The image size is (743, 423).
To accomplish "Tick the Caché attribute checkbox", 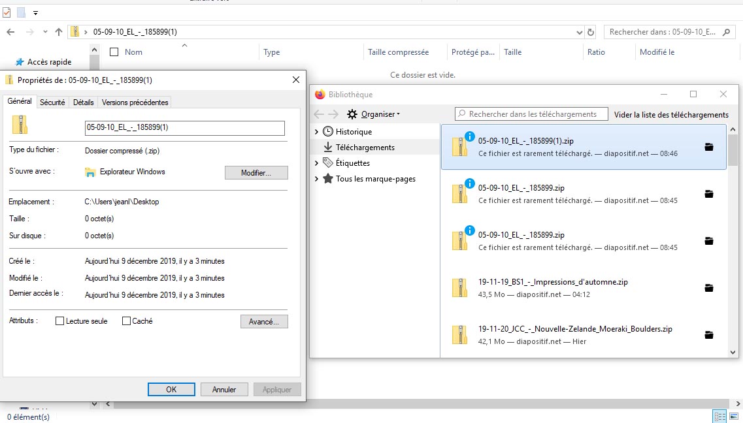I will pyautogui.click(x=127, y=321).
